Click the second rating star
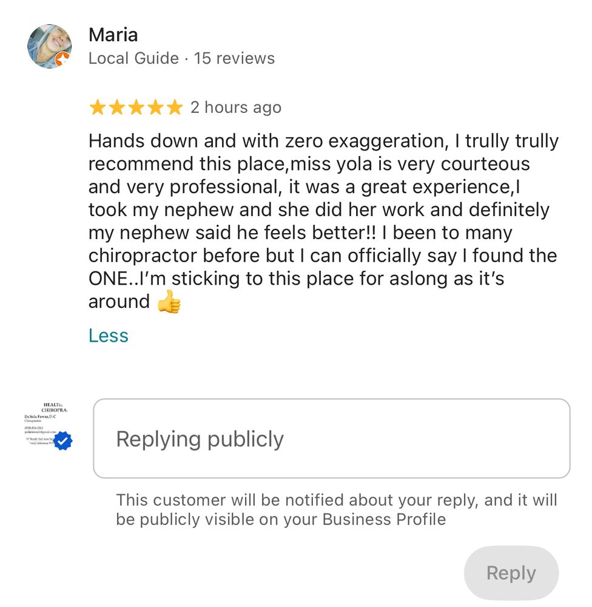The height and width of the screenshot is (607, 592). click(116, 108)
